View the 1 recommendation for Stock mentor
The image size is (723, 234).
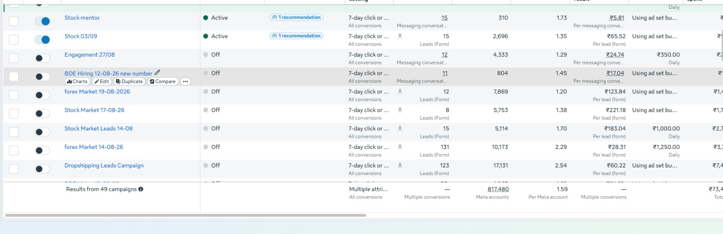coord(296,18)
